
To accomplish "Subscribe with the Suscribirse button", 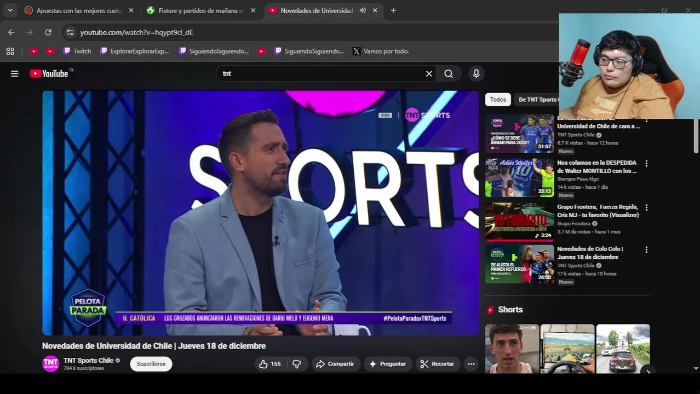I will coord(151,364).
